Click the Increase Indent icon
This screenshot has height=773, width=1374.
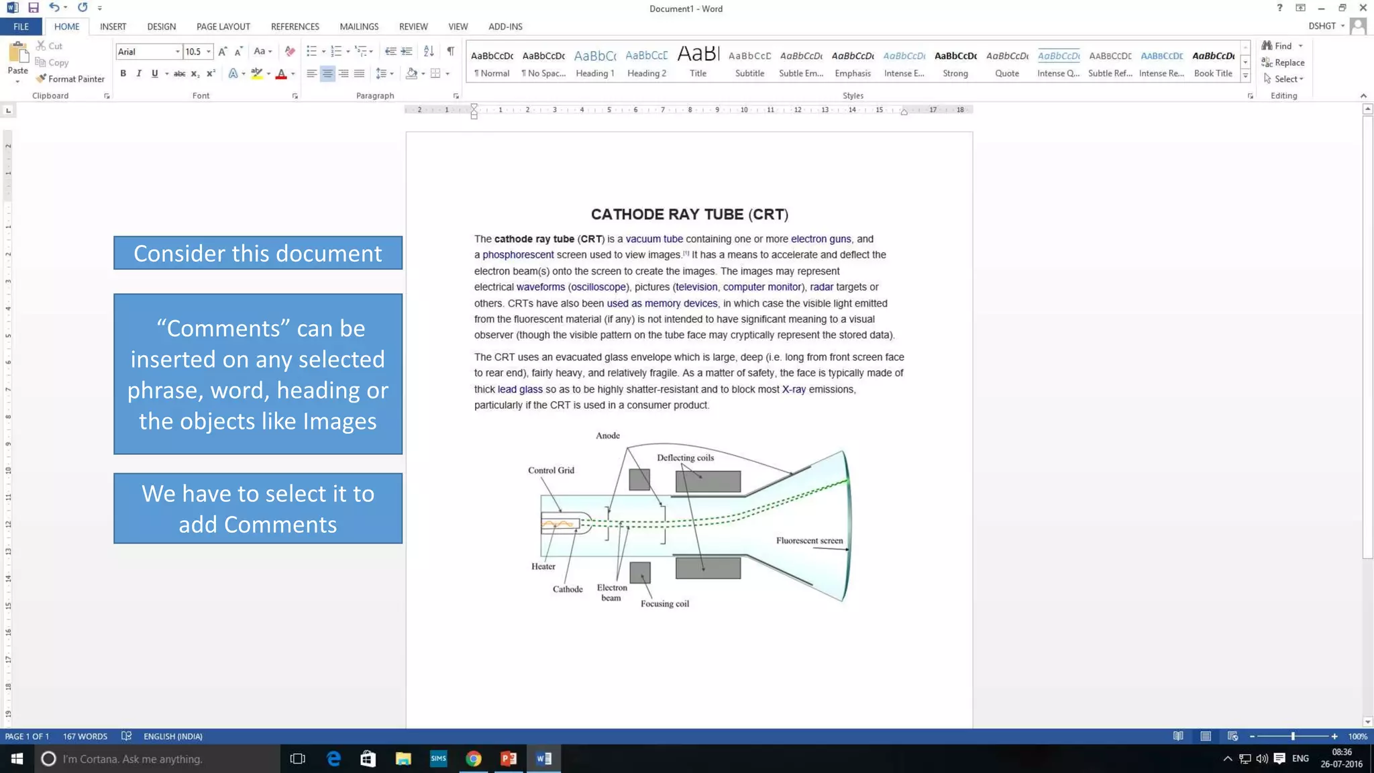pyautogui.click(x=407, y=51)
